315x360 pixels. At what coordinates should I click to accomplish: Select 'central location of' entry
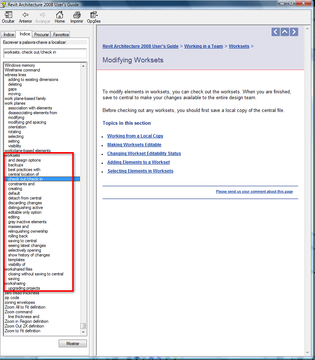coord(23,174)
